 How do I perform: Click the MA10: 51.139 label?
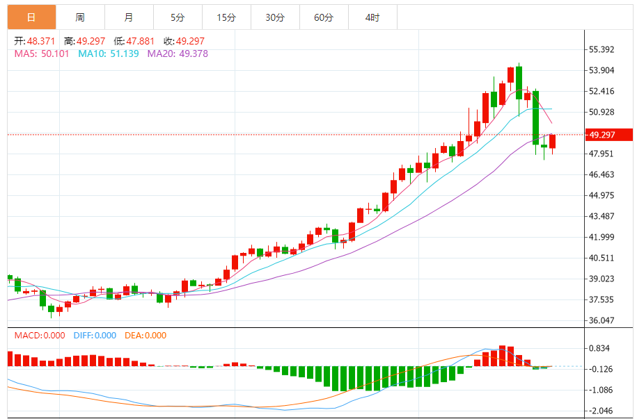(x=109, y=54)
